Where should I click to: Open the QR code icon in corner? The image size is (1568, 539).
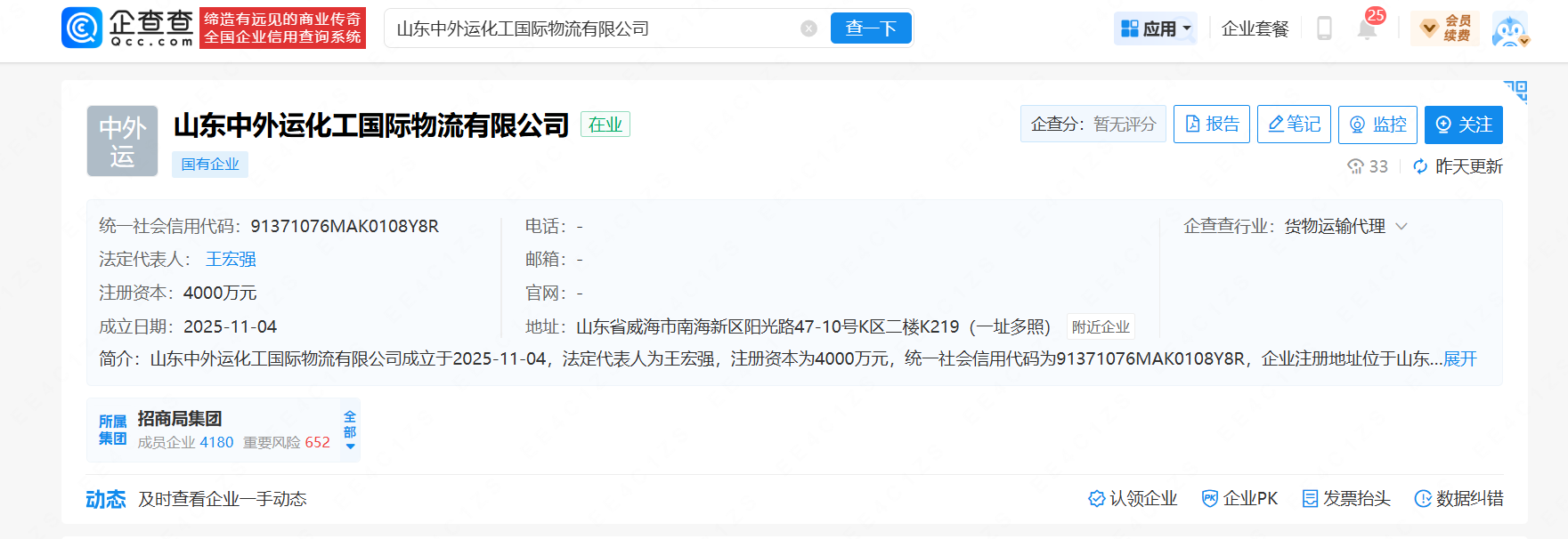click(x=1515, y=91)
